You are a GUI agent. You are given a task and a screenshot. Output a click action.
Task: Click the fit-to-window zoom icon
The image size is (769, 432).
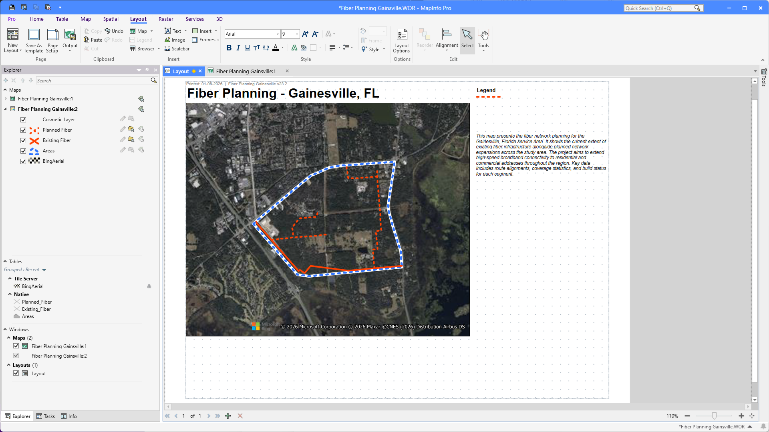(x=752, y=416)
